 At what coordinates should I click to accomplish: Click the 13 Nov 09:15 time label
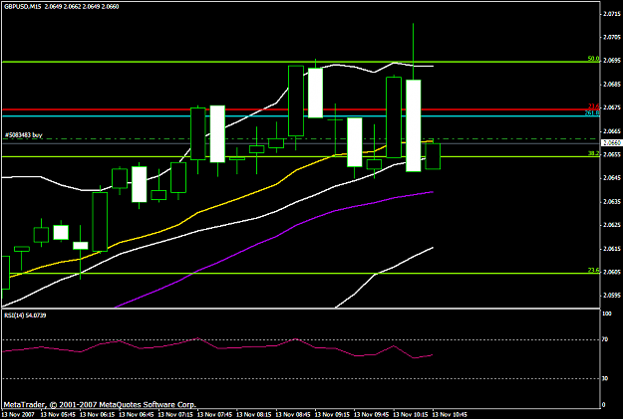(x=330, y=415)
